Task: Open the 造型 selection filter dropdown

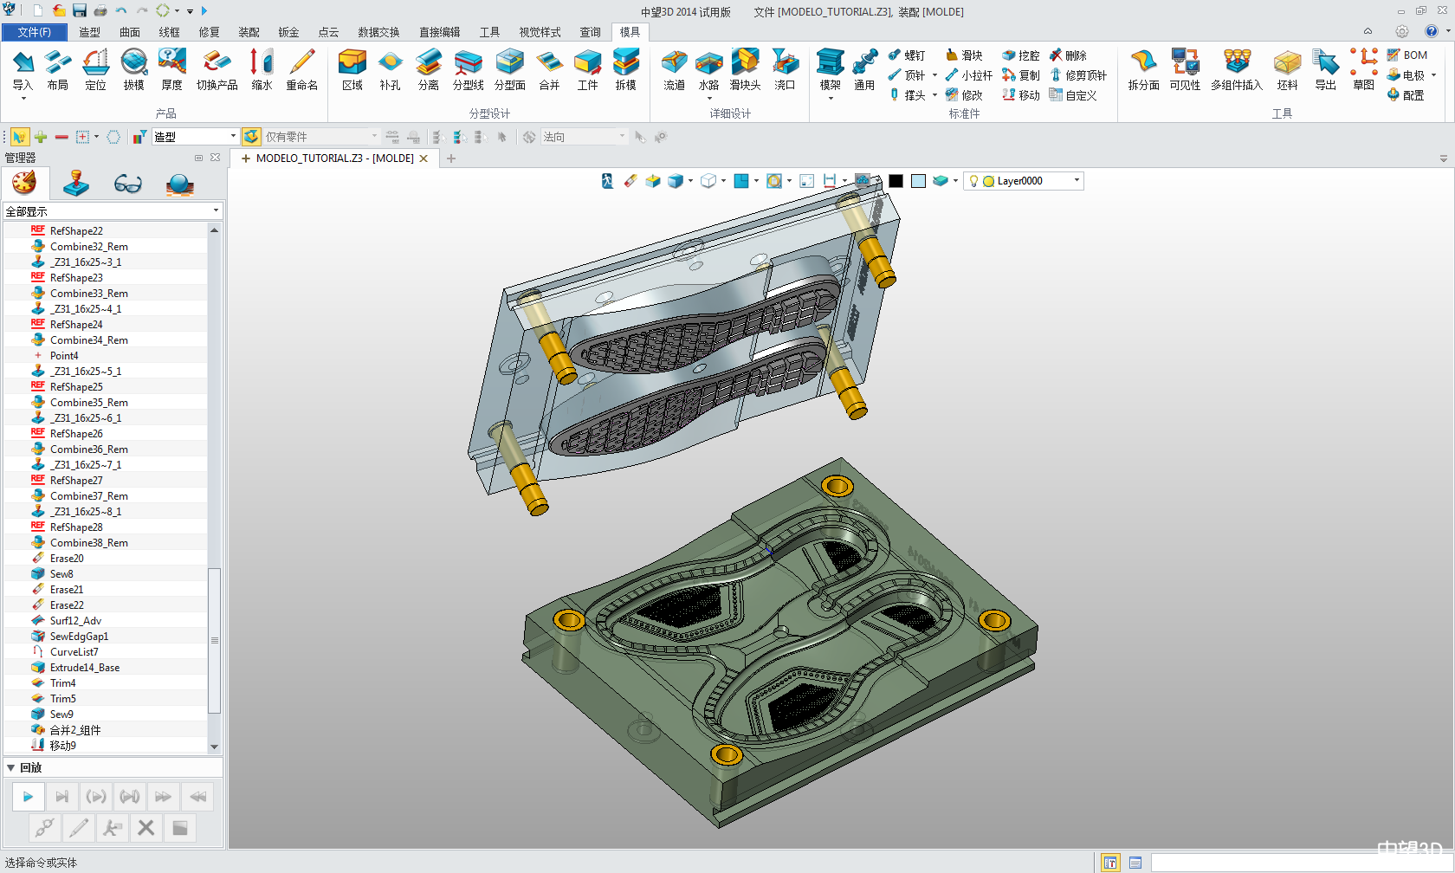Action: pyautogui.click(x=233, y=137)
